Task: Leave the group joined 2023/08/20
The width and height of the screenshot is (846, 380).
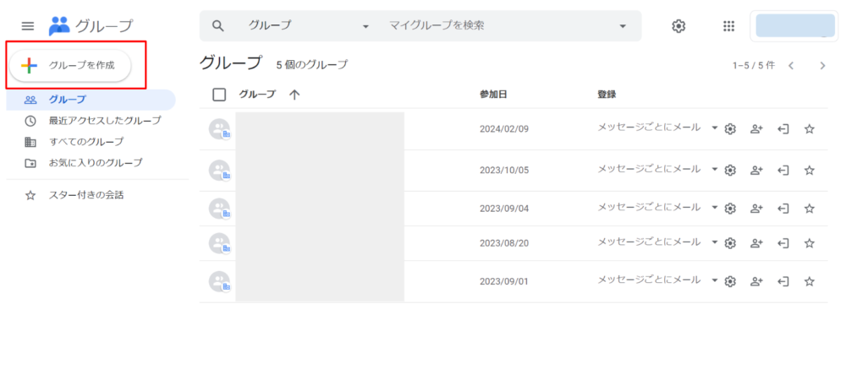Action: click(x=783, y=243)
